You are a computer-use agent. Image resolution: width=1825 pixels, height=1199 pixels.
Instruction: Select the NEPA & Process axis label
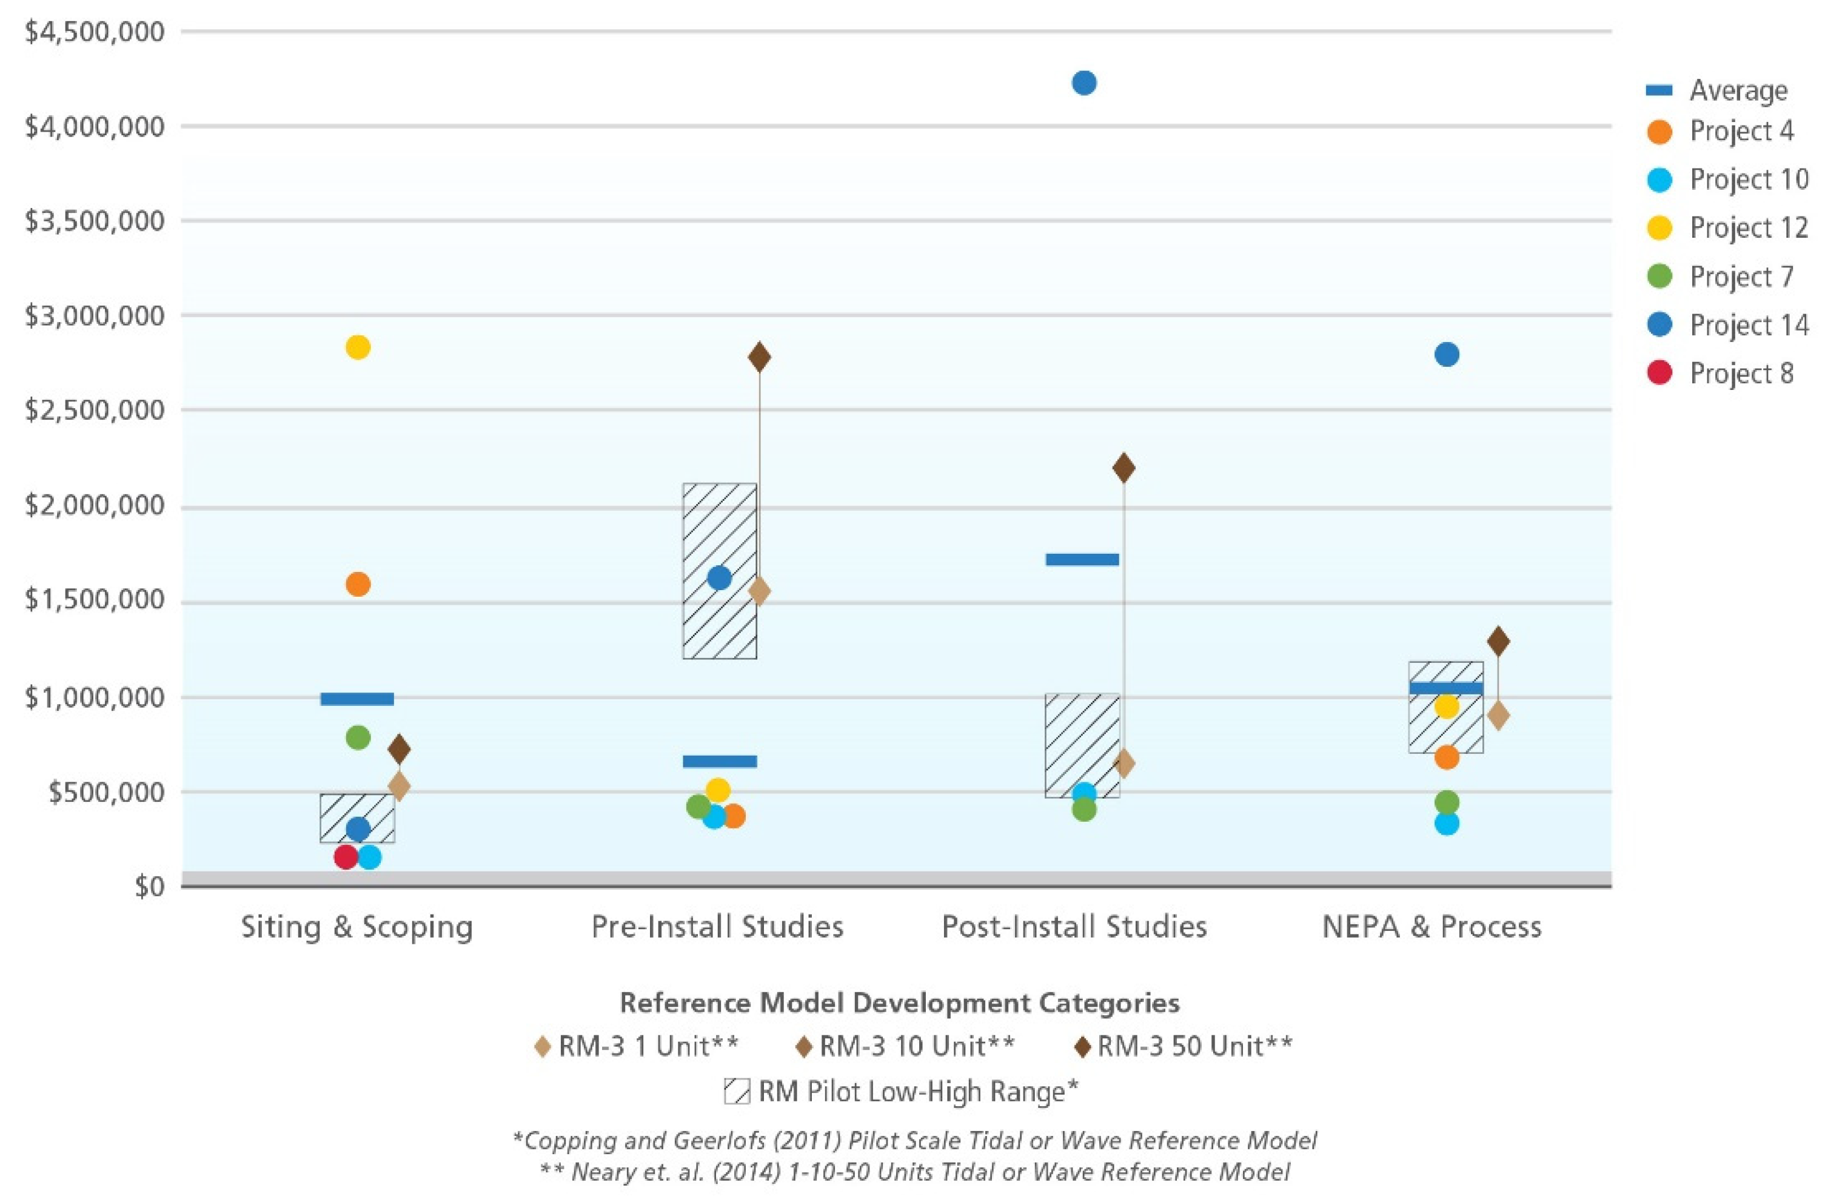(1432, 927)
